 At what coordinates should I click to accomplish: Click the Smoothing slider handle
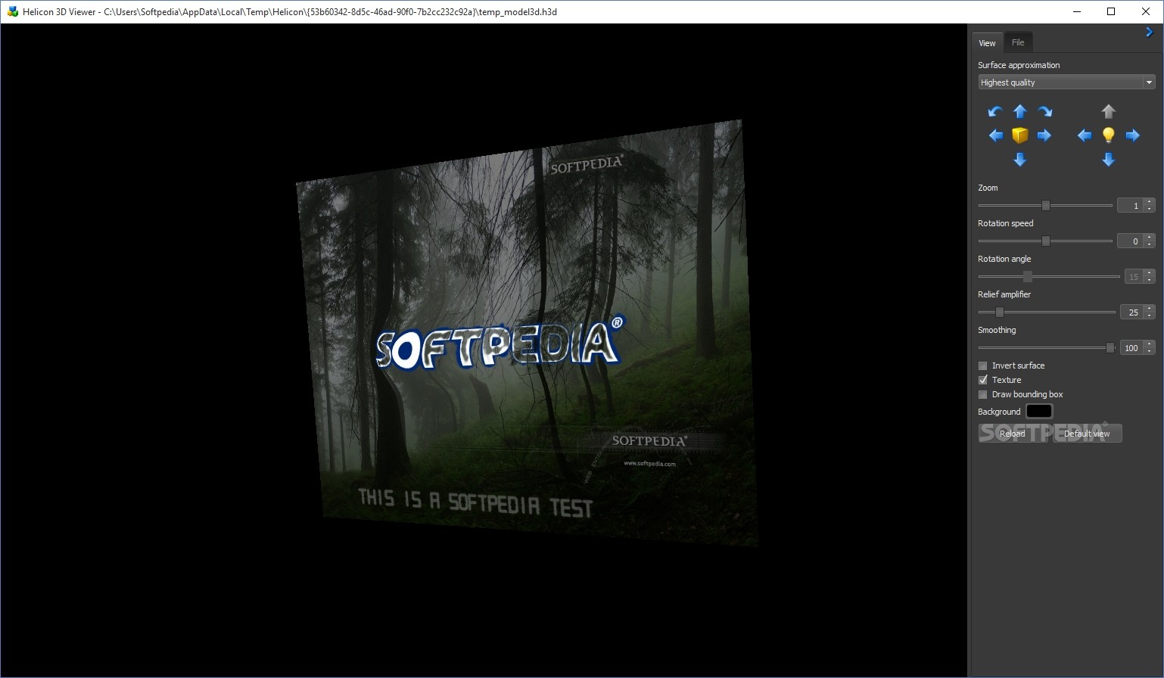pos(1110,348)
